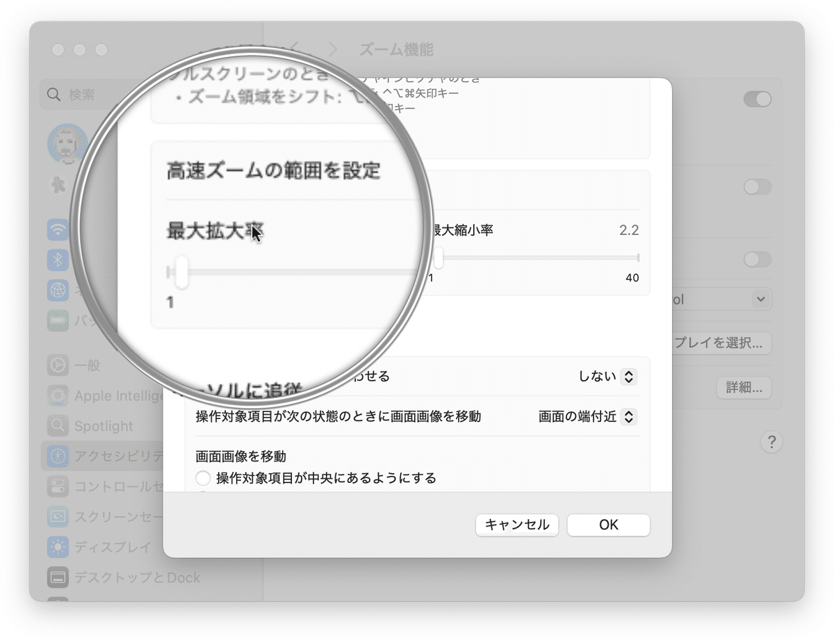This screenshot has height=640, width=834.
Task: Open Network globe icon in sidebar
Action: (x=58, y=290)
